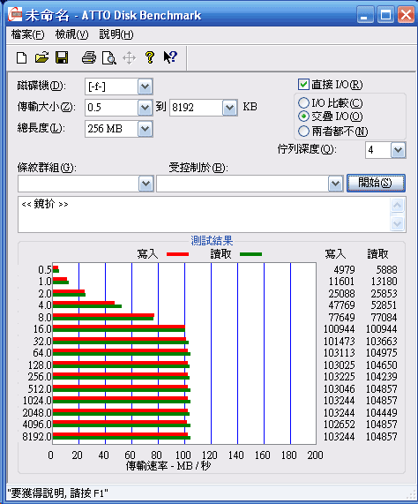Viewport: 418px width, 504px height.
Task: Click the New document toolbar icon
Action: pos(21,58)
